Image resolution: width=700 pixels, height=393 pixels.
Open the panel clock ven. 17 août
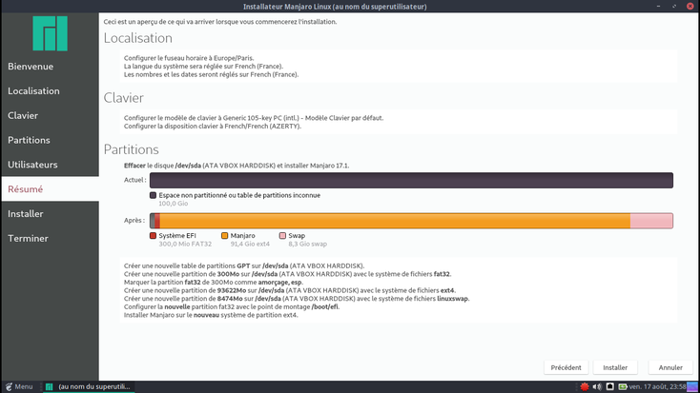[657, 386]
